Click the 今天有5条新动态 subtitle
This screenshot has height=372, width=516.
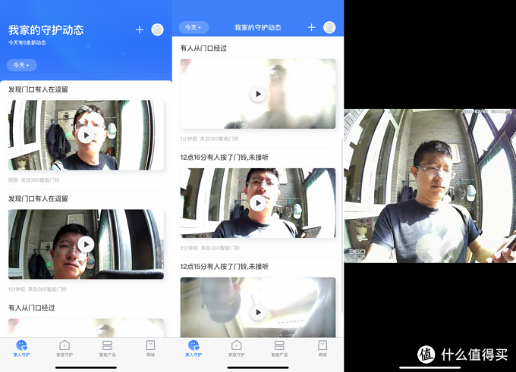(x=27, y=42)
